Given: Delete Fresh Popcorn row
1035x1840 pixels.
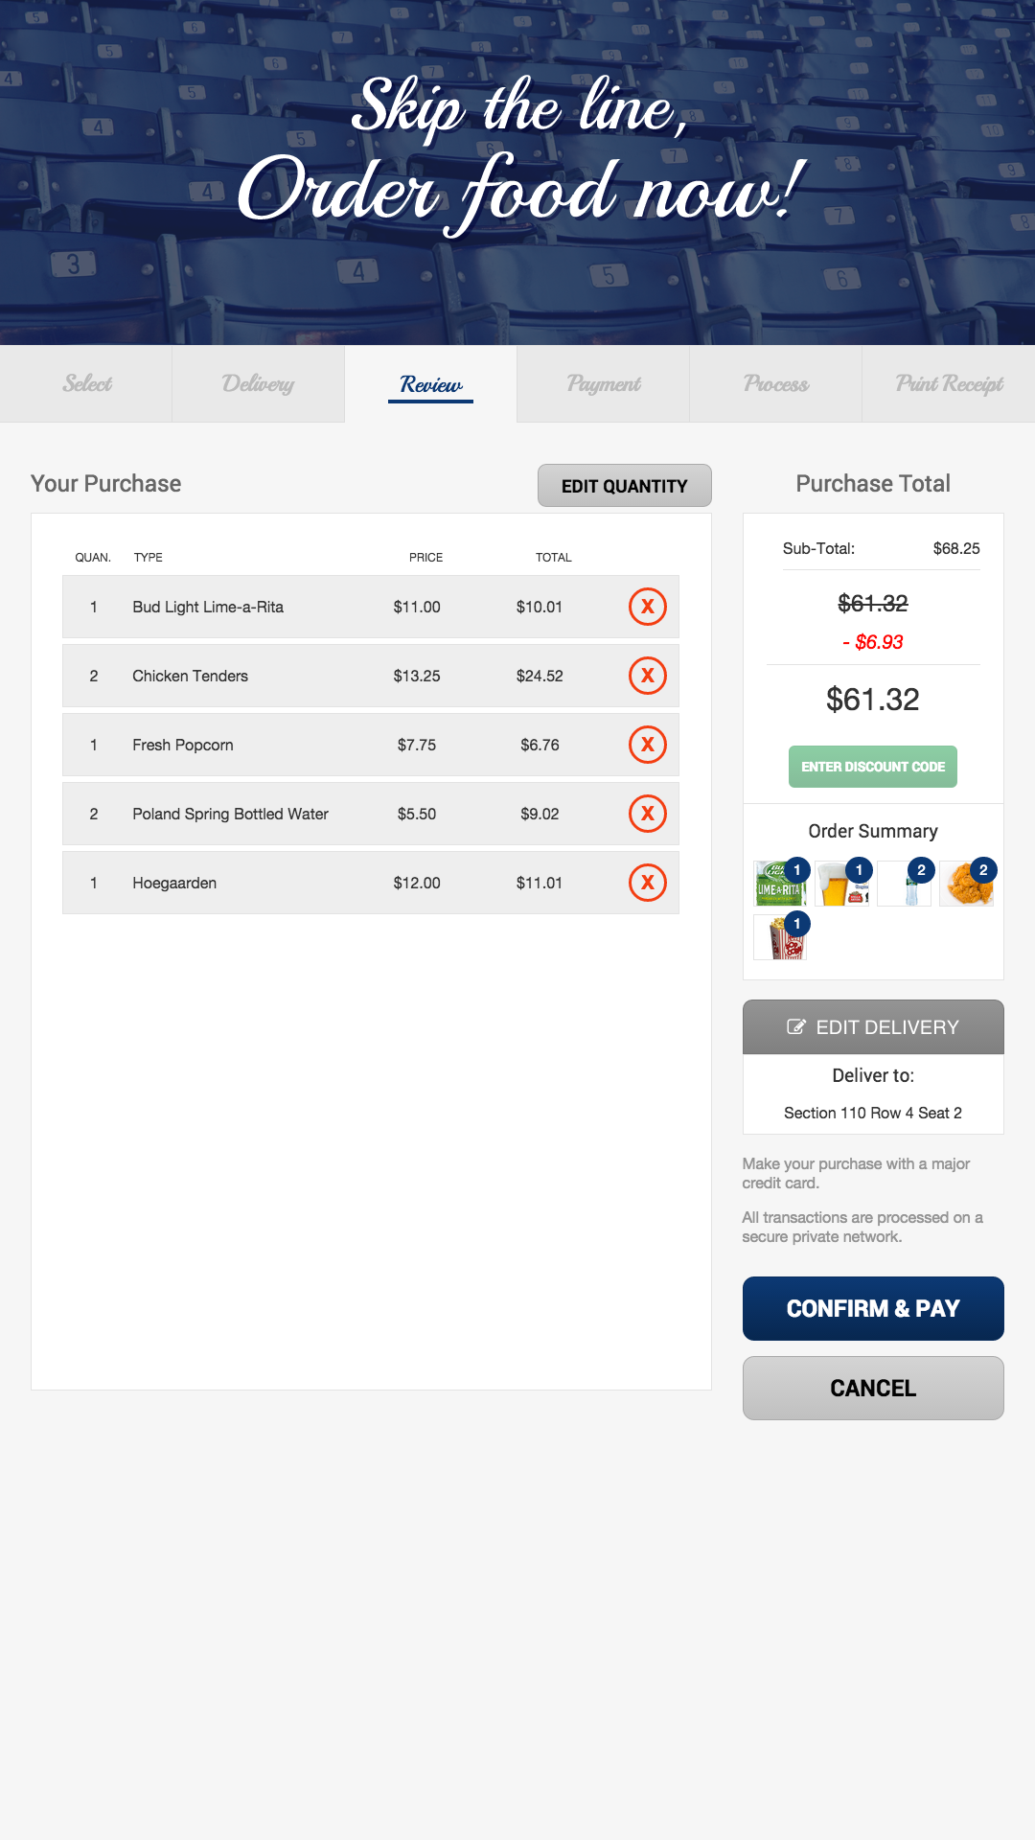Looking at the screenshot, I should pos(648,745).
